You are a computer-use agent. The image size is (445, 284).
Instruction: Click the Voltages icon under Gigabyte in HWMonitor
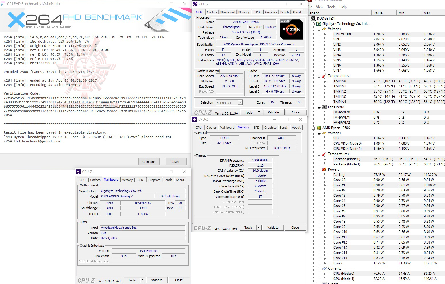[324, 29]
